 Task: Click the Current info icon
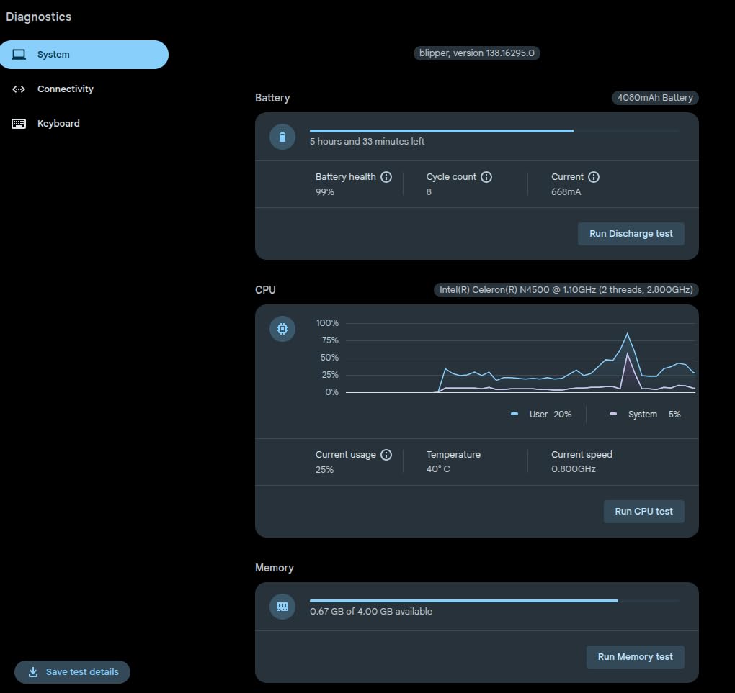pos(594,177)
